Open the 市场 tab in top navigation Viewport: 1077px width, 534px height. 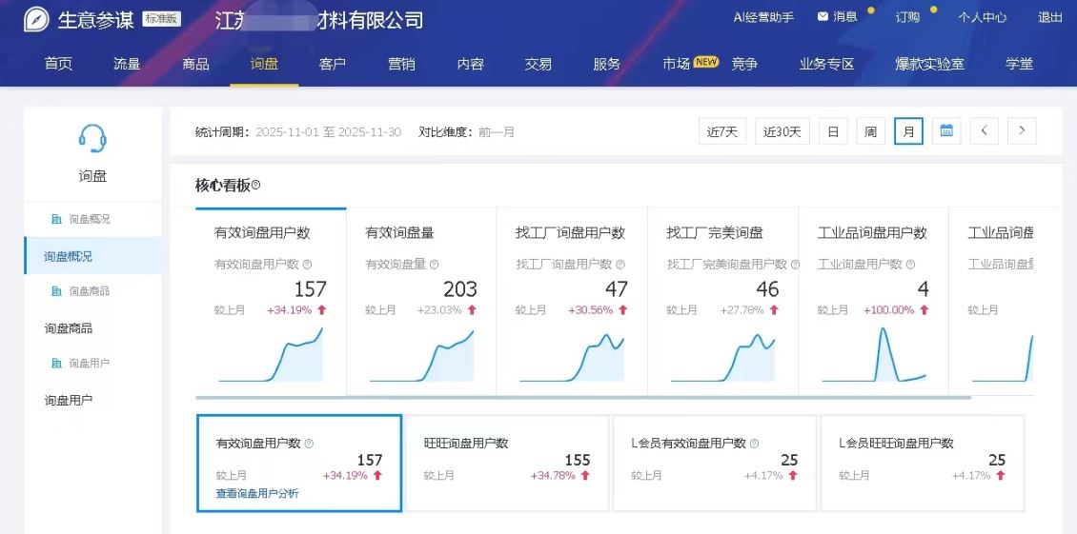(x=676, y=65)
